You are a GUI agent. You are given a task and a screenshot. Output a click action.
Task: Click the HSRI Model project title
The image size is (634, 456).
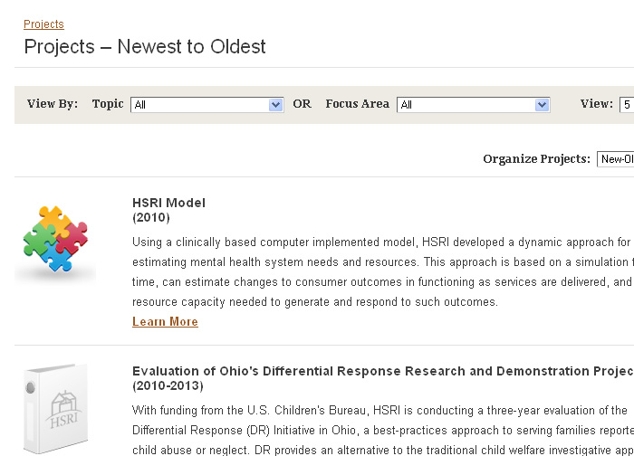168,203
